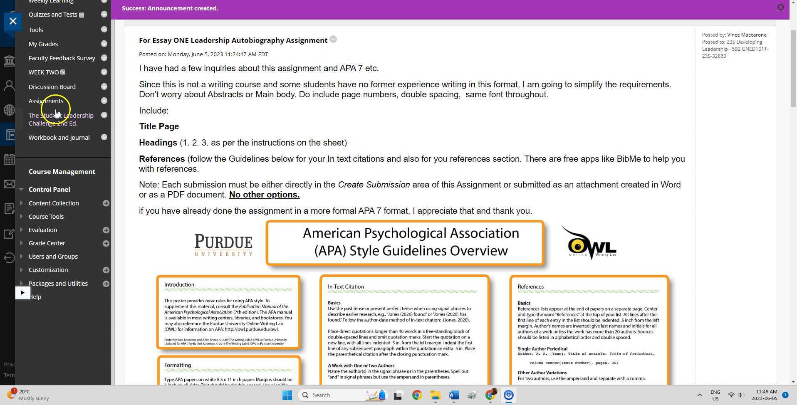This screenshot has height=405, width=797.
Task: Select the globe icon in the left sidebar
Action: 9,110
